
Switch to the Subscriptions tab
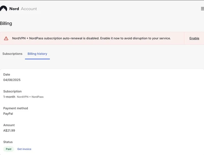[12, 54]
